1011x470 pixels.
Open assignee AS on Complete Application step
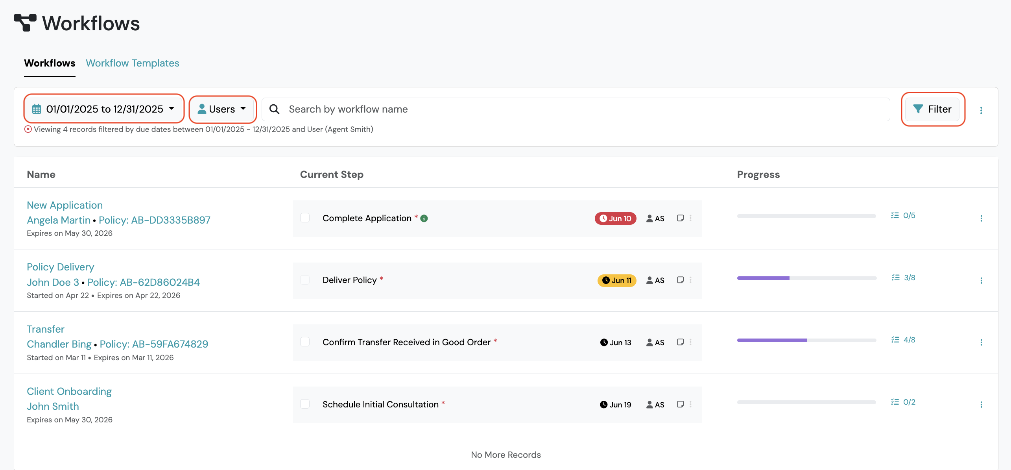(x=655, y=218)
